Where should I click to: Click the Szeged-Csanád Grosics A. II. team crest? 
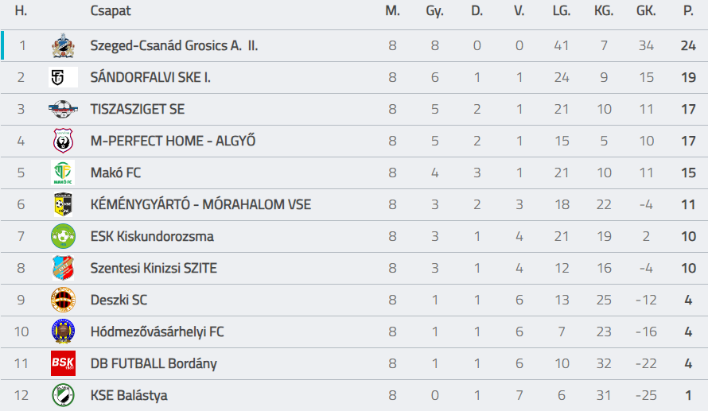coord(63,45)
